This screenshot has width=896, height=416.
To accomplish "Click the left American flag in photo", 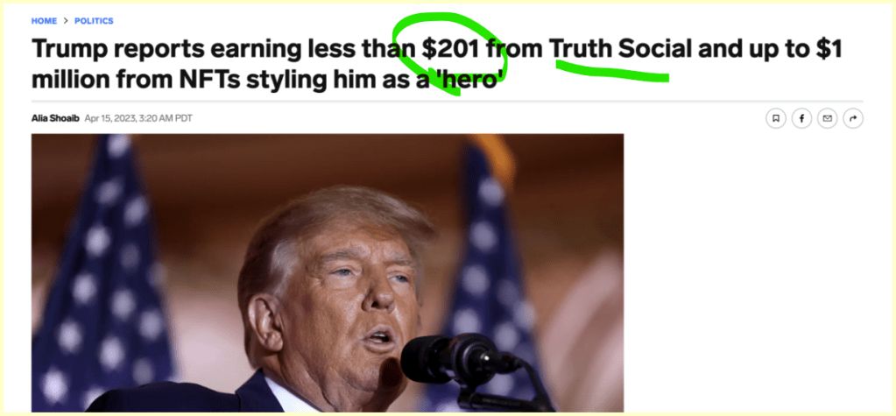I will (102, 269).
